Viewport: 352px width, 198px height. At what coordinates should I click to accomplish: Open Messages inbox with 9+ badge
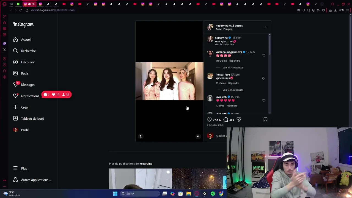coord(24,85)
